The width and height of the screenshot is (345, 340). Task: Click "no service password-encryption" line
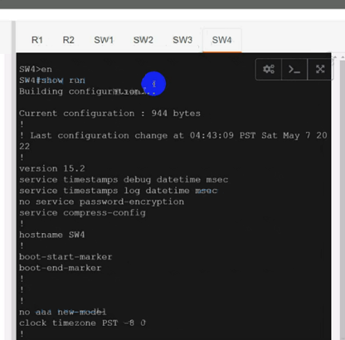click(101, 202)
